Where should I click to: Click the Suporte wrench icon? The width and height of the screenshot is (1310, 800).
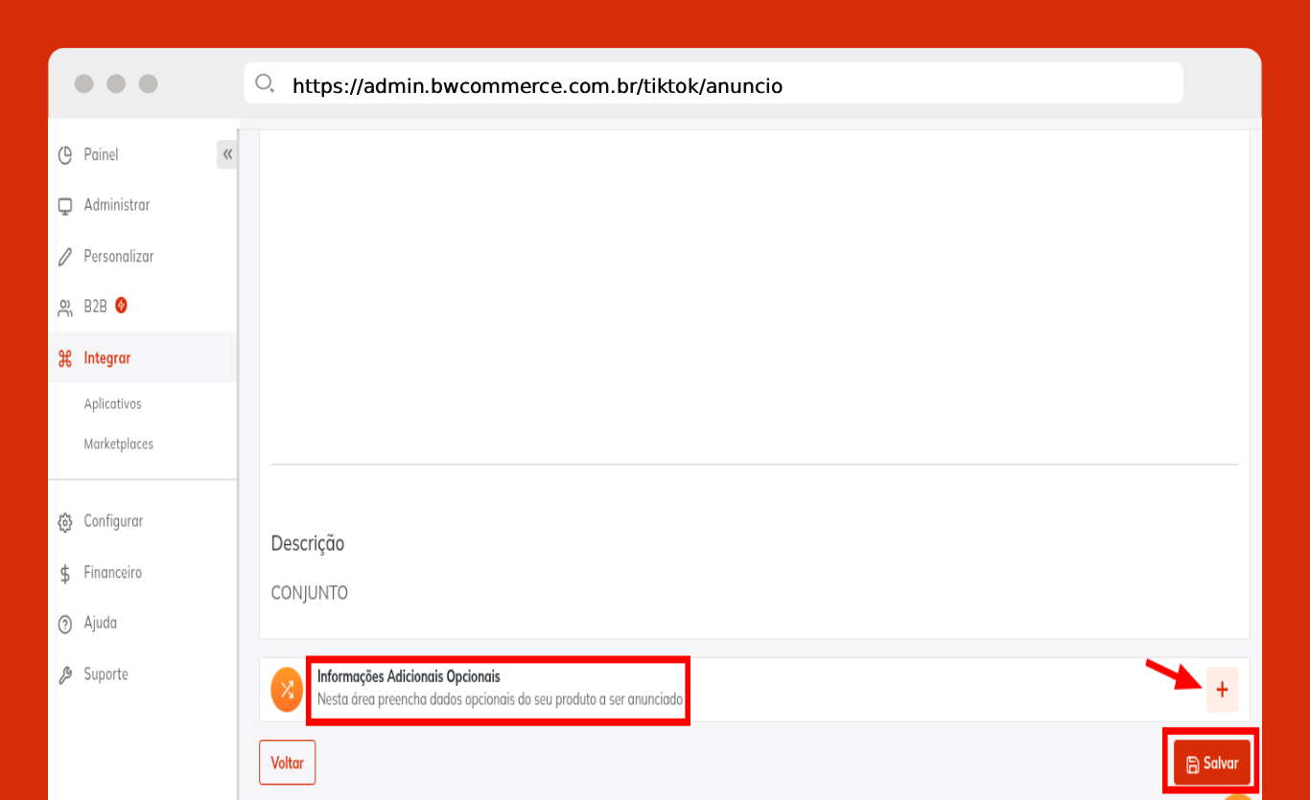point(65,675)
